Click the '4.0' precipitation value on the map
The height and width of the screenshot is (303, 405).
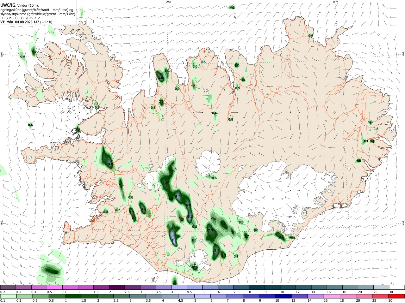188,205
